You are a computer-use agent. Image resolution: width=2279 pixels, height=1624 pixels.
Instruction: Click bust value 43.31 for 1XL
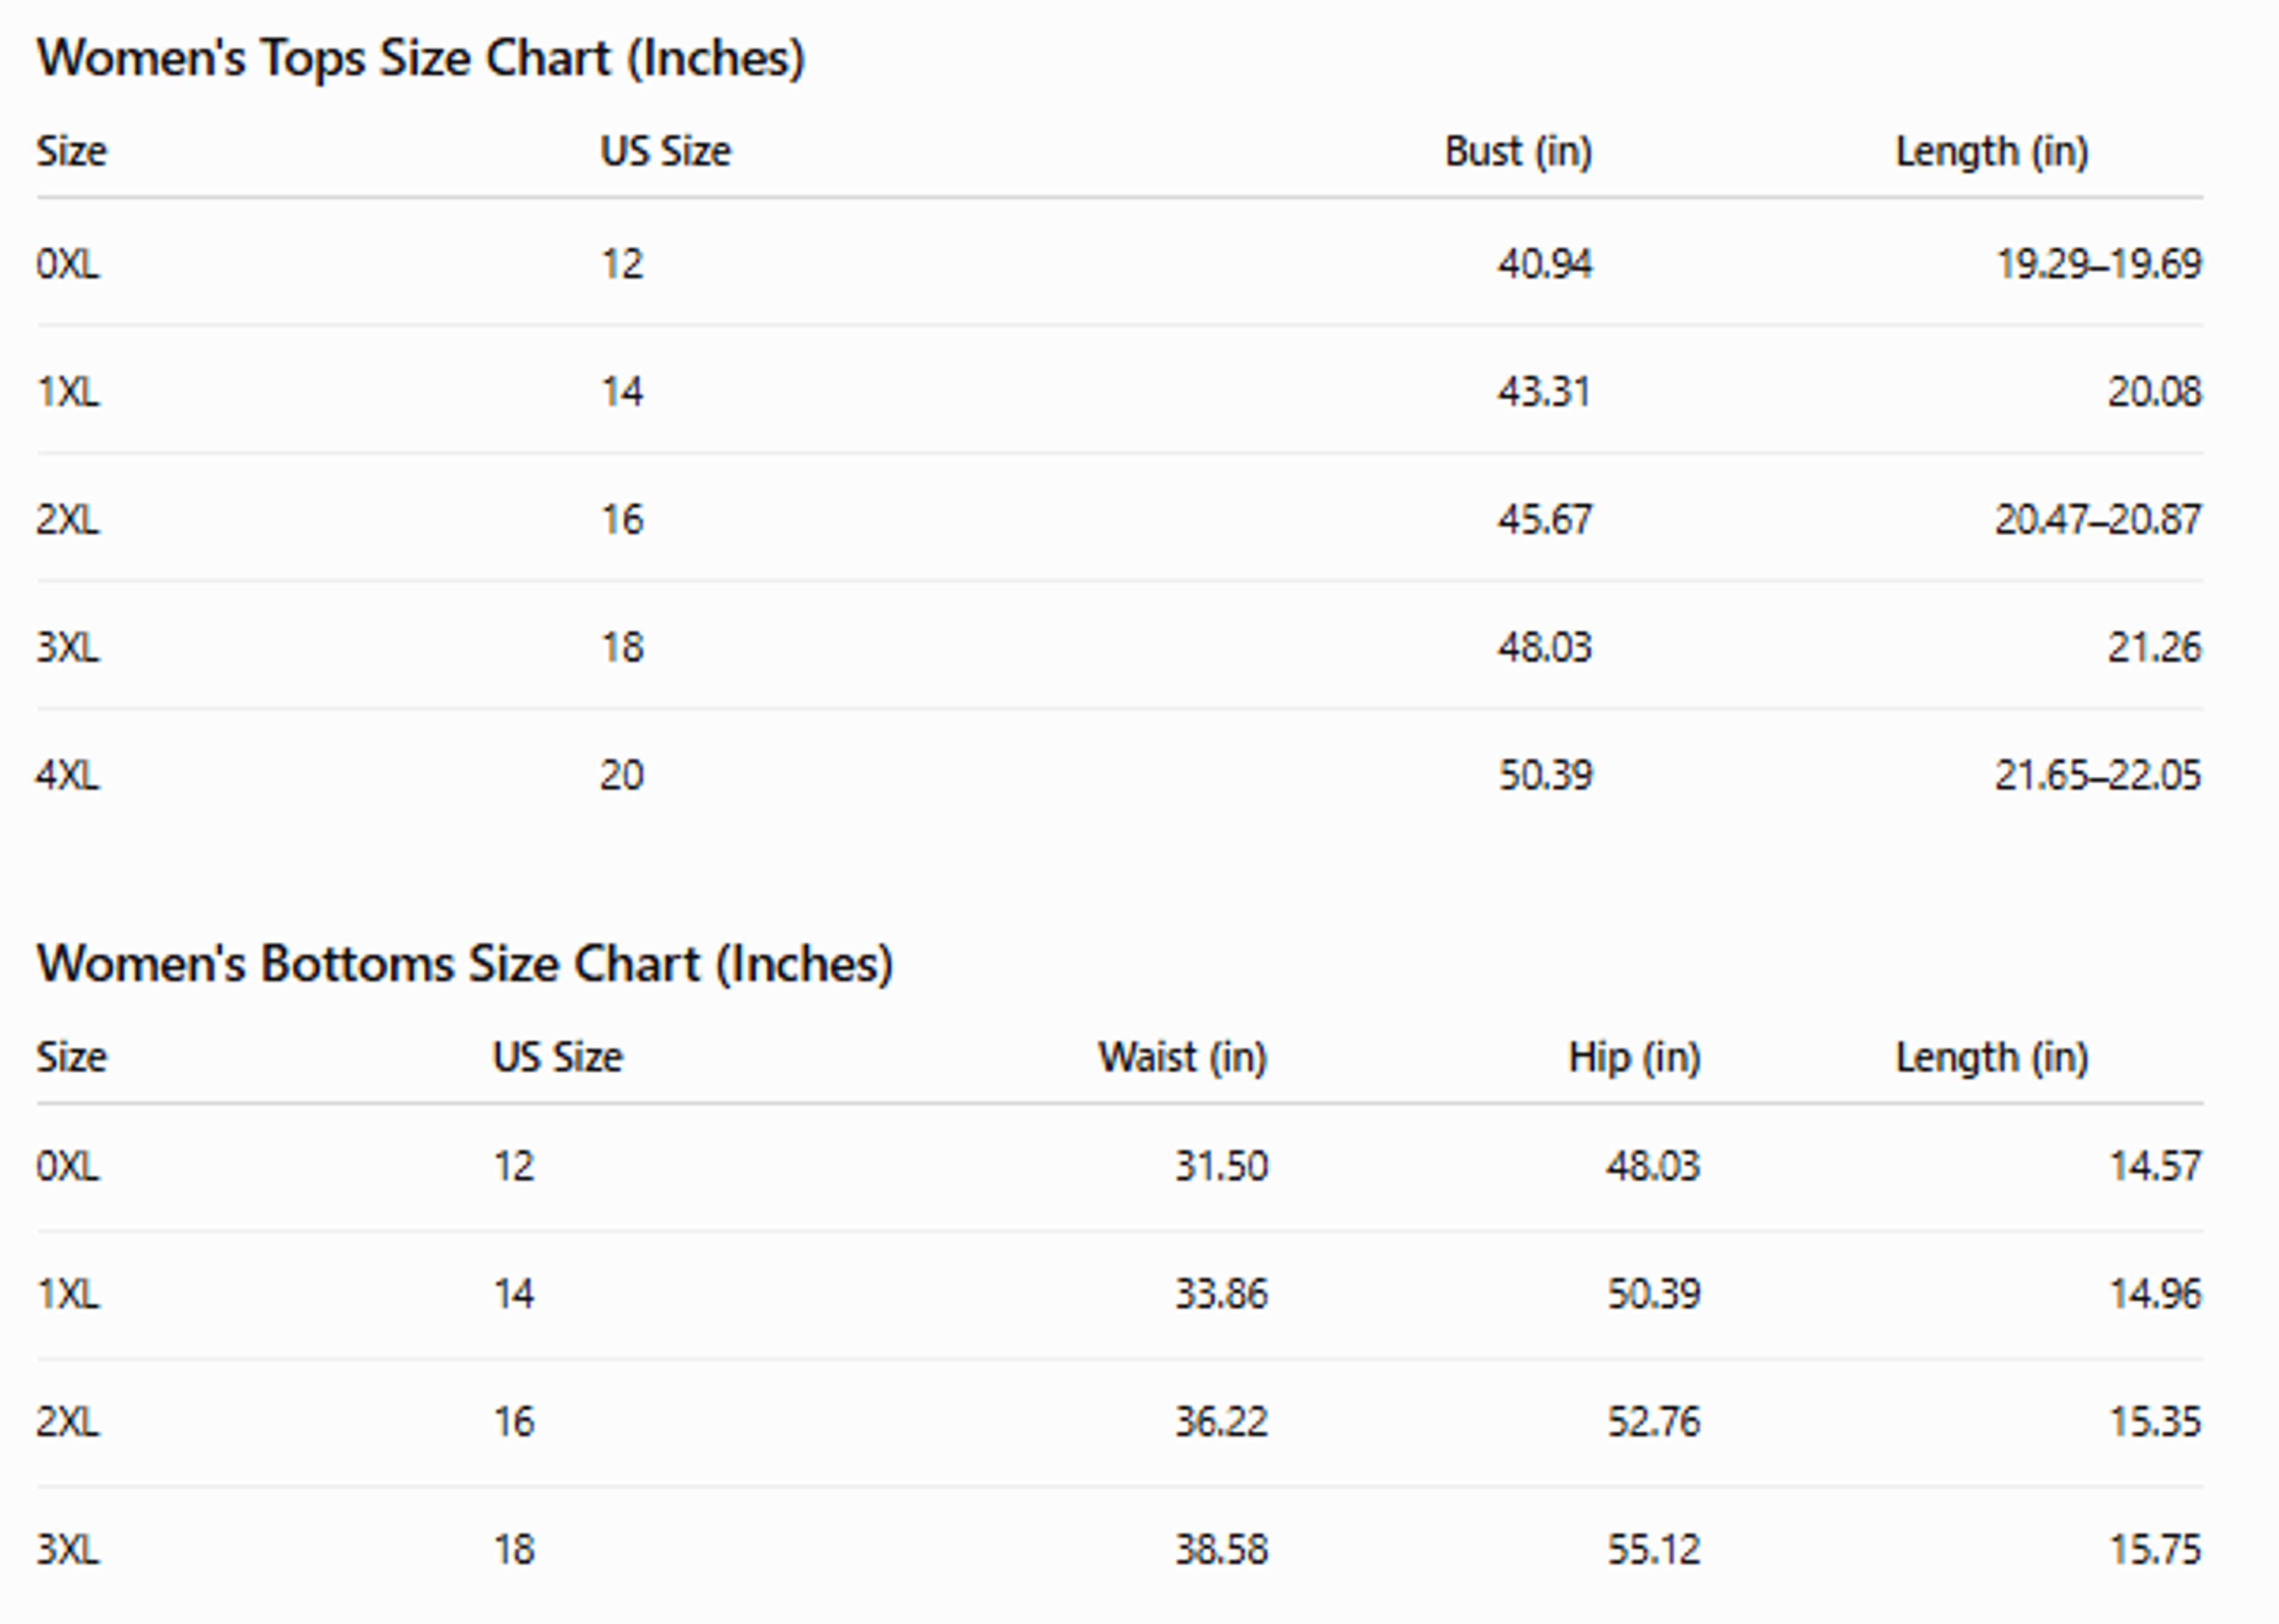[1544, 391]
